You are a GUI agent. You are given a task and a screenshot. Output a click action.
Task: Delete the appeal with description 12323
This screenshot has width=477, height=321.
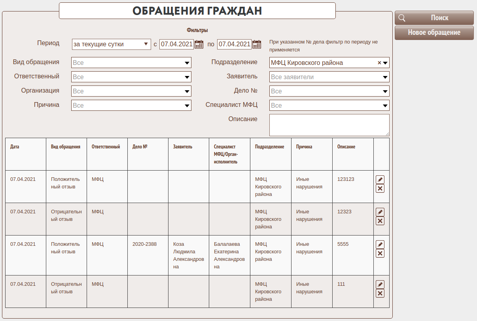tap(380, 221)
